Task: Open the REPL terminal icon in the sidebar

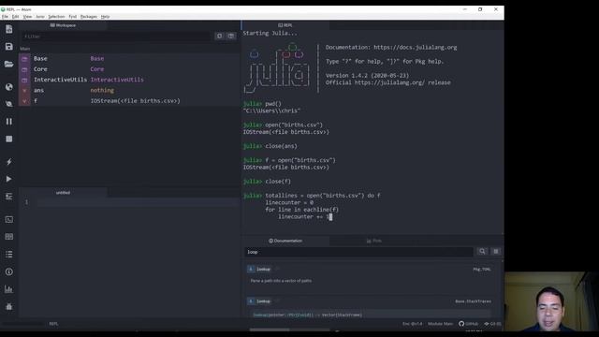Action: [8, 219]
